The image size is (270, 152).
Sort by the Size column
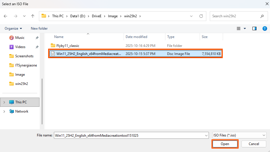[x=205, y=37]
